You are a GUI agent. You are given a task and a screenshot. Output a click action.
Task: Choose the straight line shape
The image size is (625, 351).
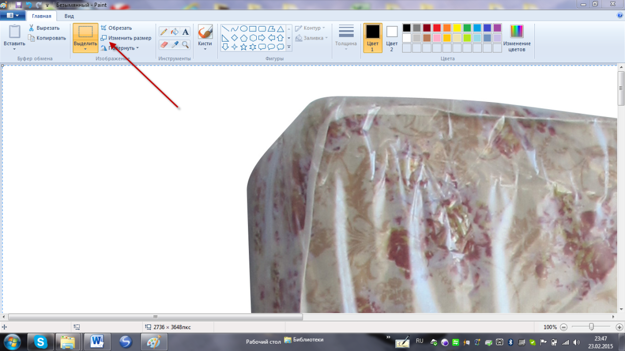coord(225,29)
